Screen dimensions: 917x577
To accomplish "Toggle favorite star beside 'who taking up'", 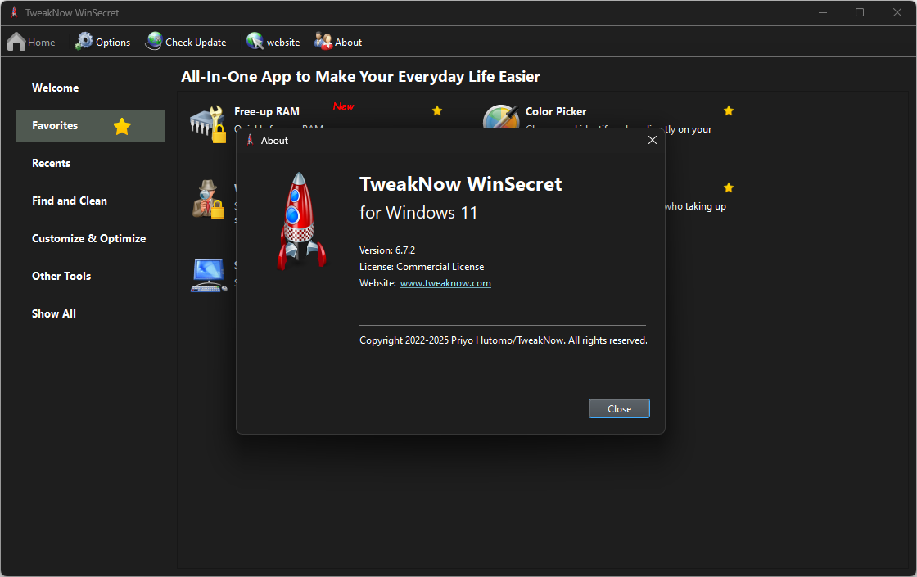I will [x=729, y=187].
